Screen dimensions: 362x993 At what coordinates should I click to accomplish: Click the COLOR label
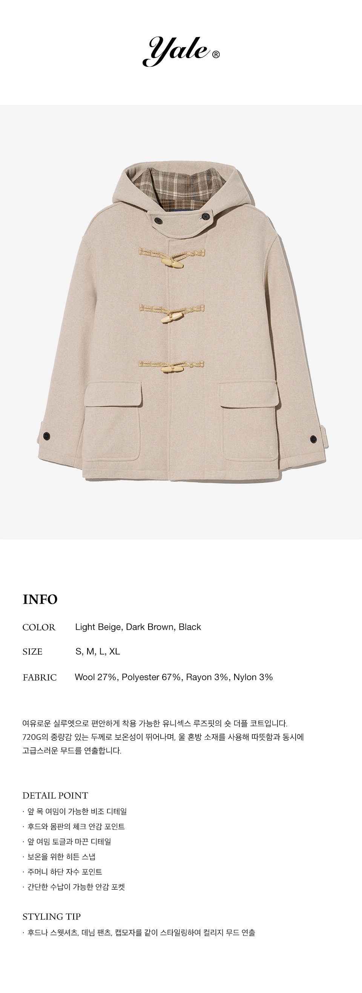(x=39, y=627)
